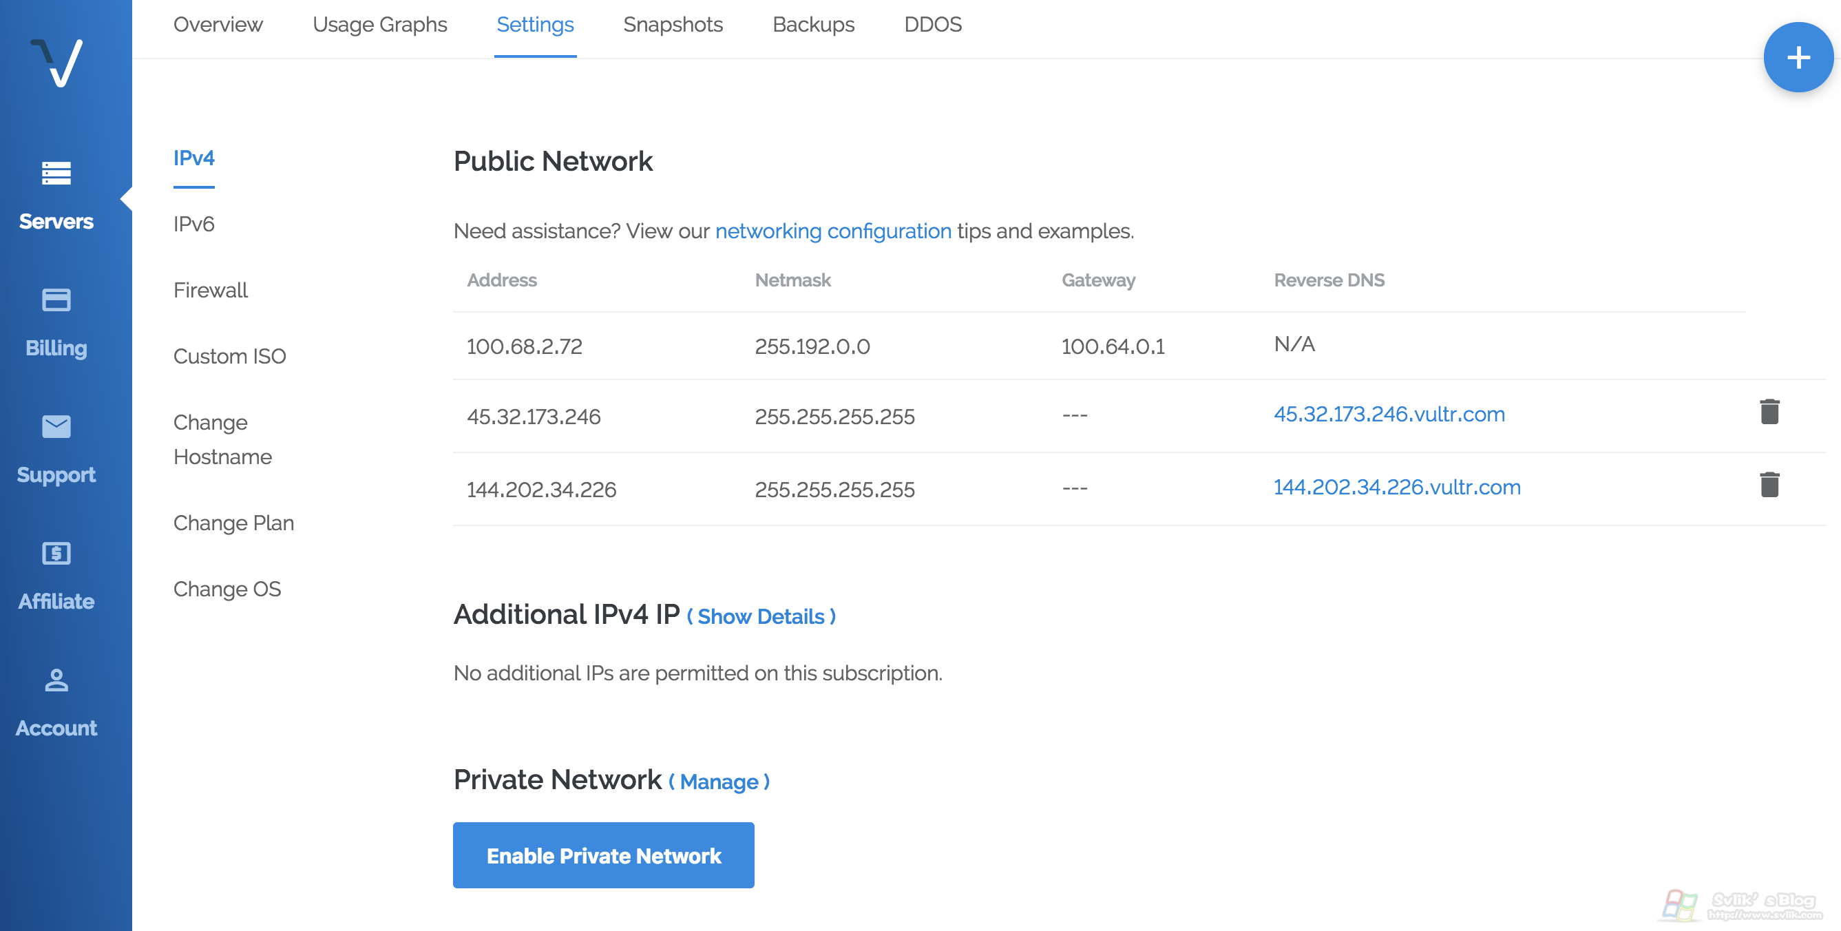Screen dimensions: 1841x931
Task: Open Manage link for Private Network
Action: pos(718,782)
